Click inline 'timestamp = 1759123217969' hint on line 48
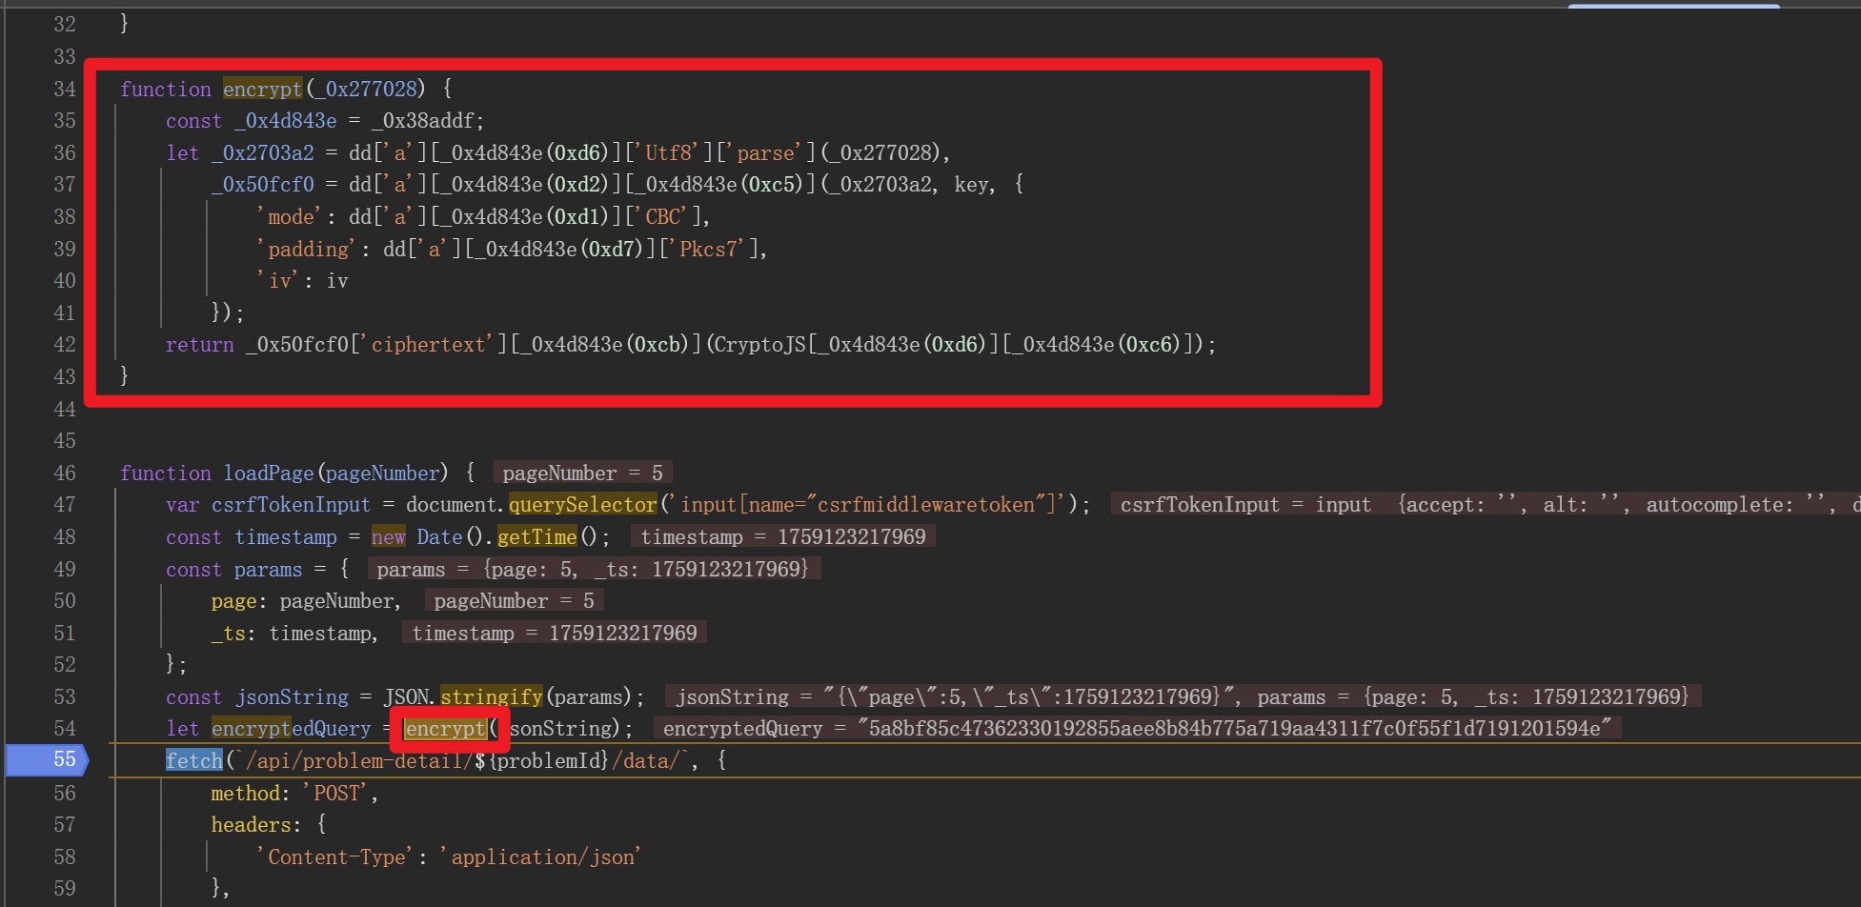1861x907 pixels. click(783, 536)
